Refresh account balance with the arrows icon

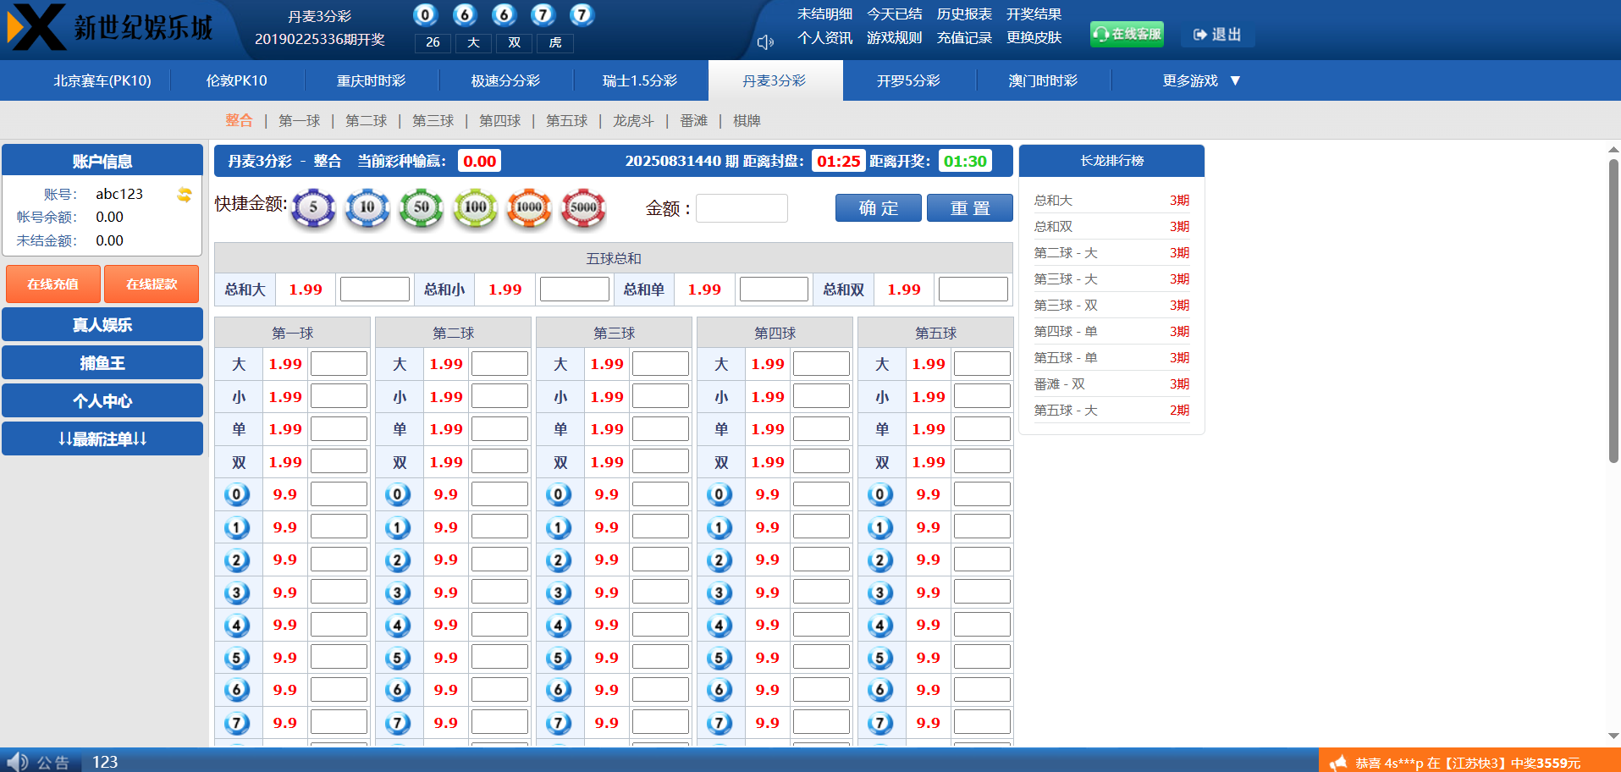185,195
